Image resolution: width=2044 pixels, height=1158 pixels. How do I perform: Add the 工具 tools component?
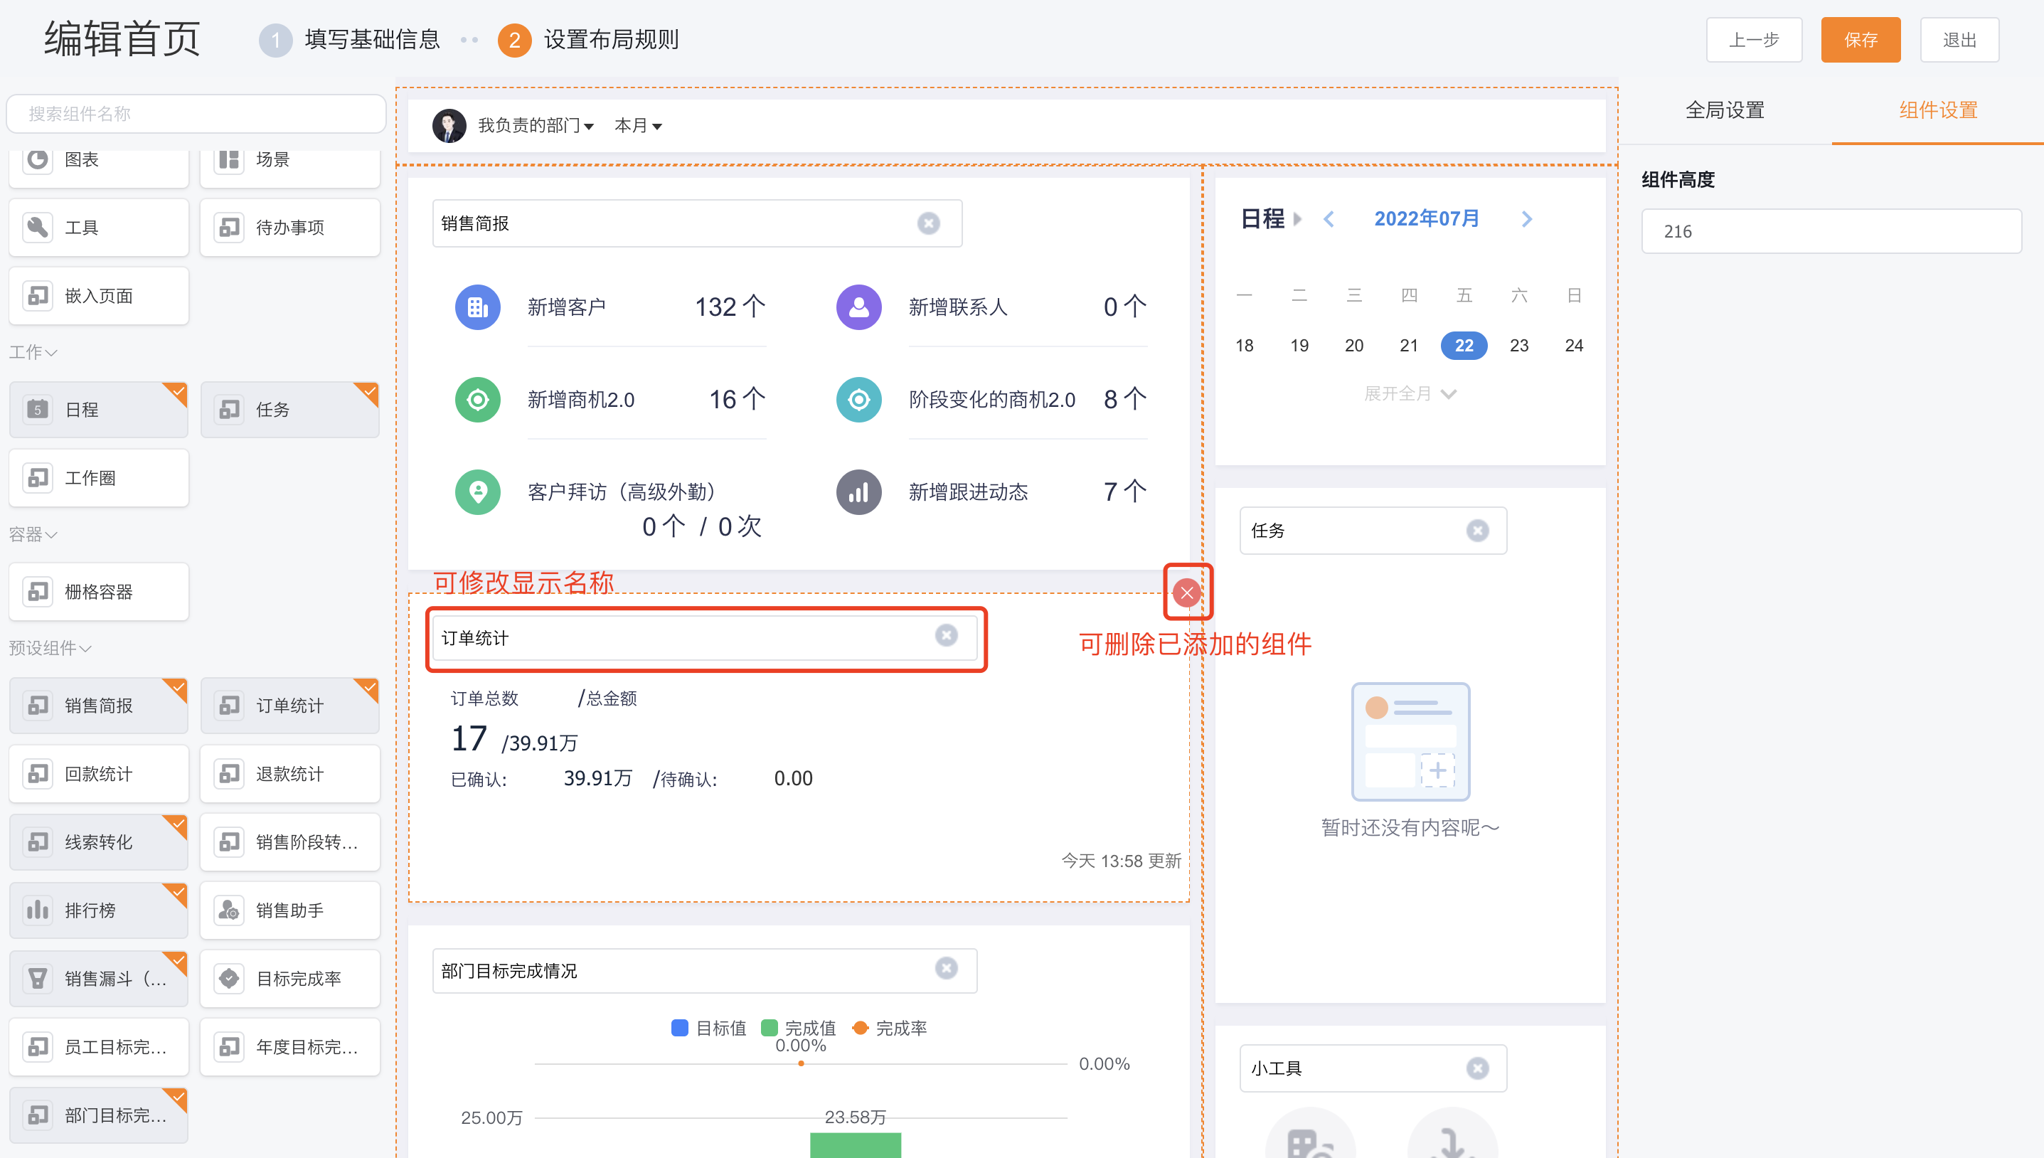(x=99, y=228)
